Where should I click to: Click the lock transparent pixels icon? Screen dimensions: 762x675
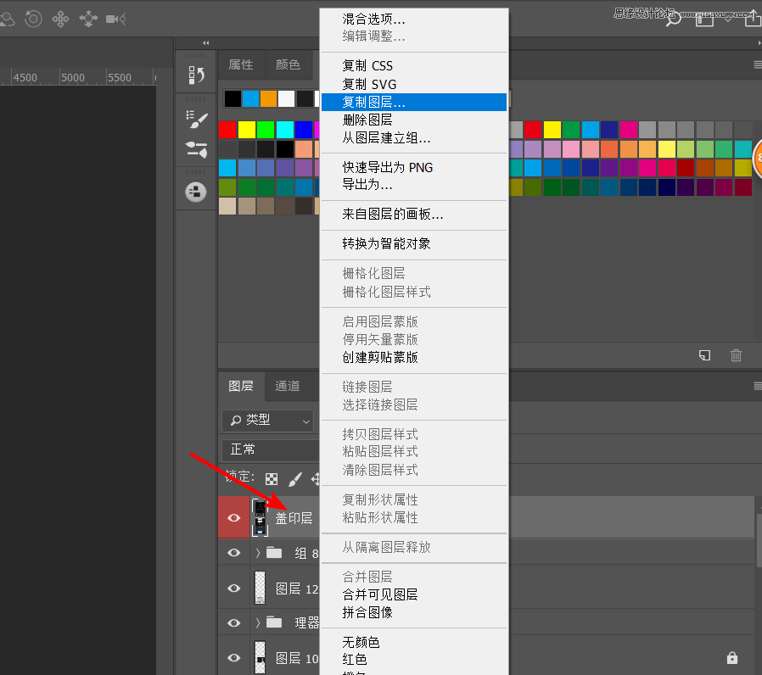coord(272,479)
